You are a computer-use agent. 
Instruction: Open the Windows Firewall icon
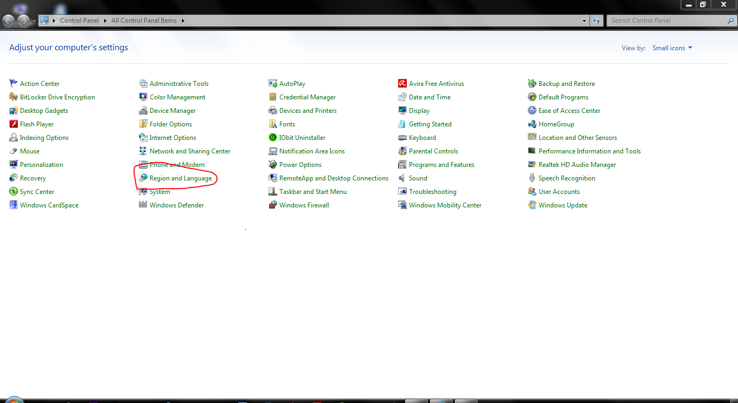273,205
